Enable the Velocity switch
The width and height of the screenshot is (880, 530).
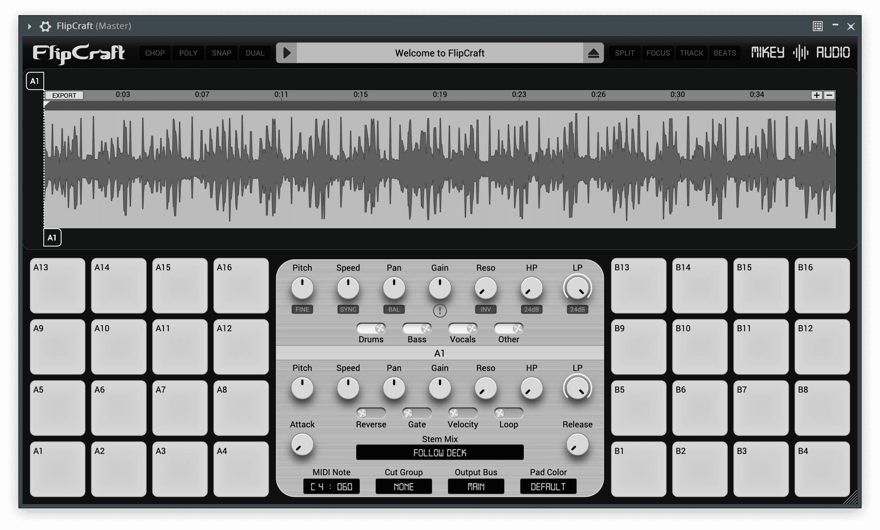click(462, 413)
